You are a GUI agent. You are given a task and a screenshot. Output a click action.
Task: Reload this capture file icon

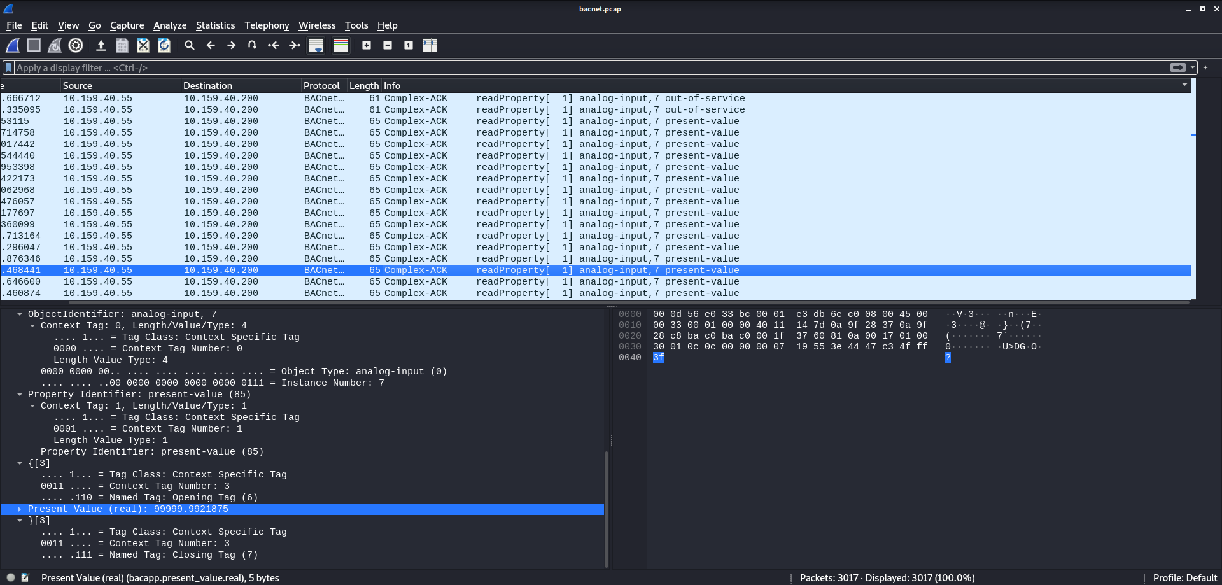coord(164,45)
